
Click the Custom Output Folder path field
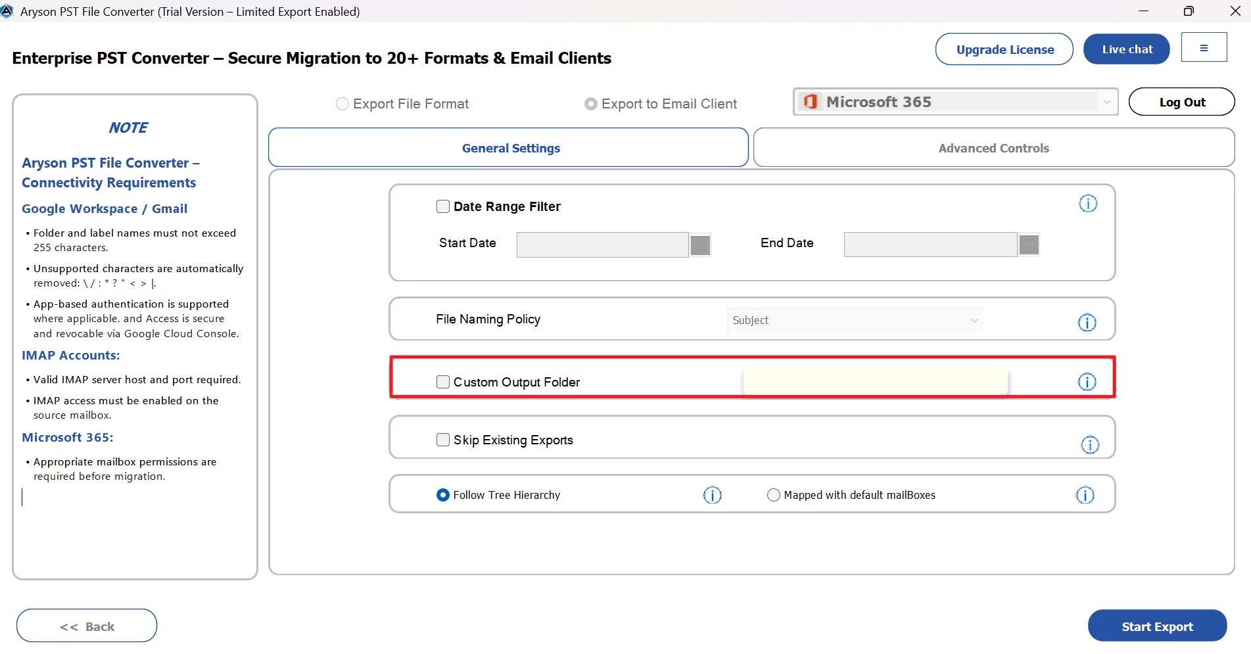coord(876,382)
